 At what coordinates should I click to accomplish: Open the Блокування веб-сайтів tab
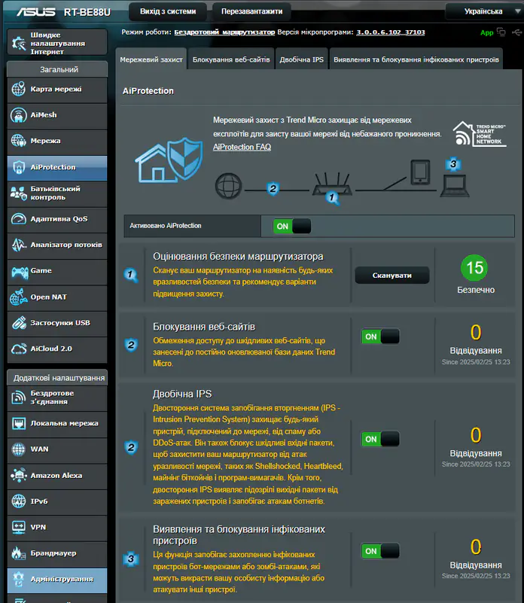coord(231,59)
